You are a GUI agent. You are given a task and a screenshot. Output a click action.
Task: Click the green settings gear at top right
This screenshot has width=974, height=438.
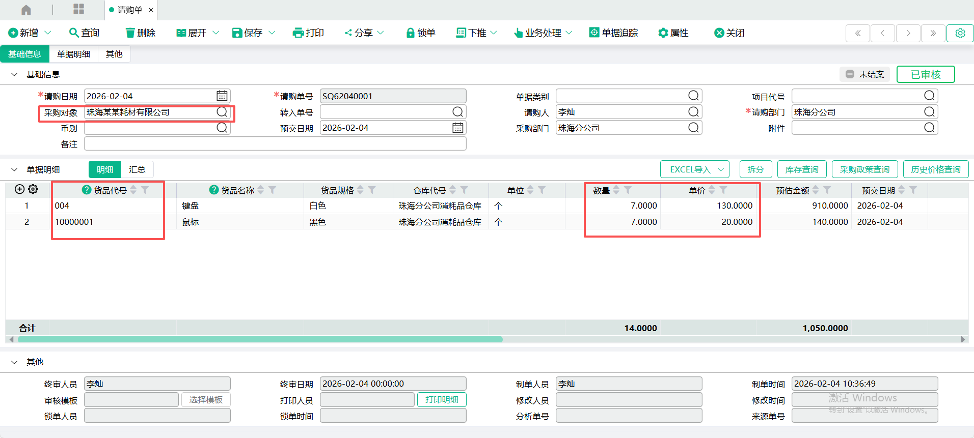(960, 33)
